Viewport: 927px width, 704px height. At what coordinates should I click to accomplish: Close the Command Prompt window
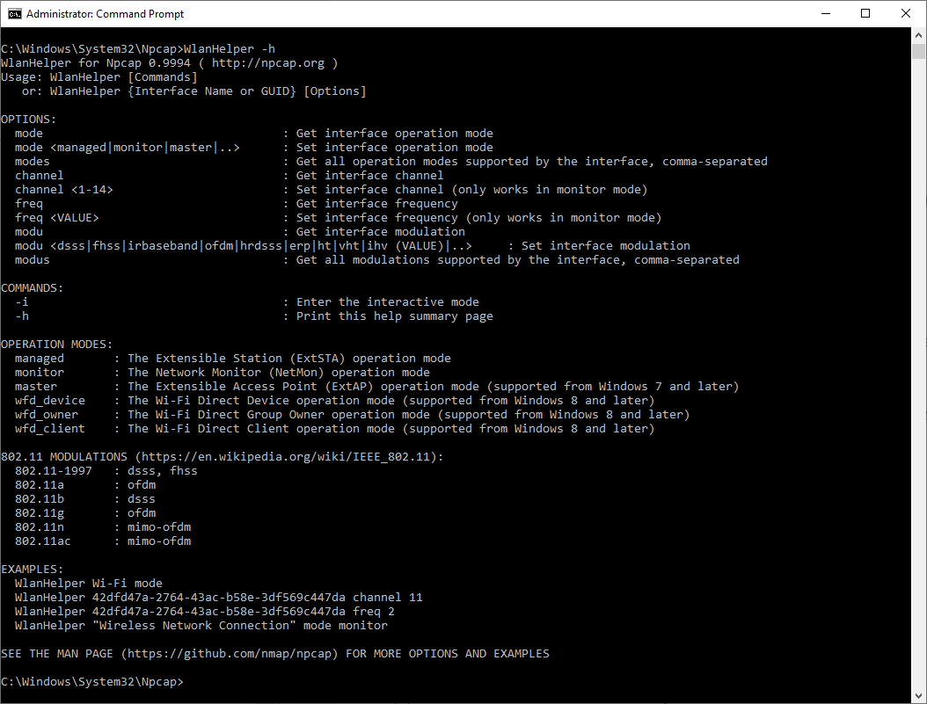click(x=906, y=14)
